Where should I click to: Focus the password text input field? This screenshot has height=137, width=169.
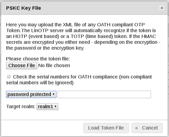(104, 94)
